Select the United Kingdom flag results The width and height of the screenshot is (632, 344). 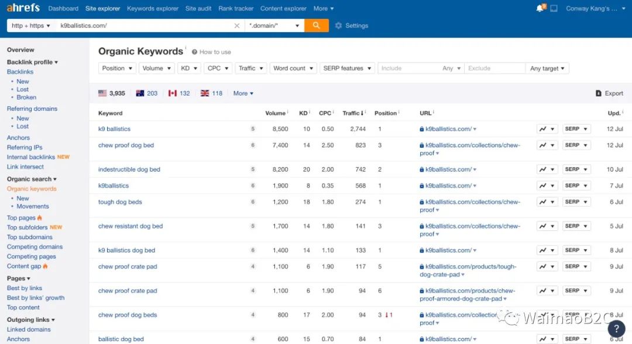211,93
